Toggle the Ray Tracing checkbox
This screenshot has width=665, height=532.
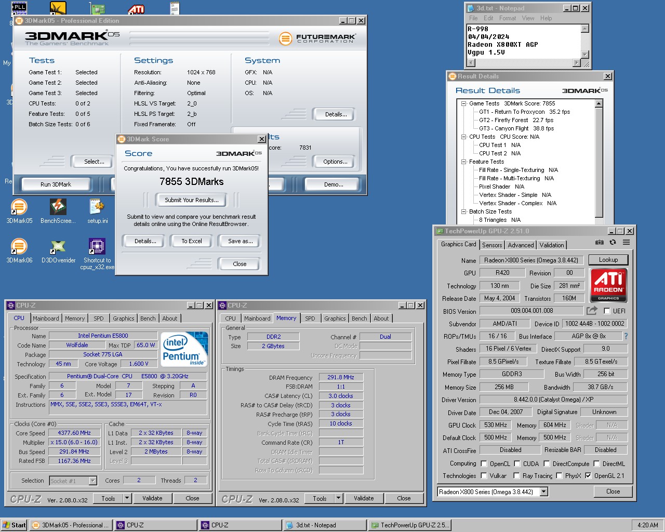click(x=517, y=476)
